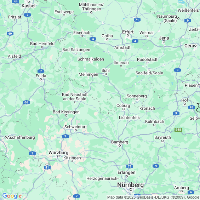Click the A49 highway shield near Fritzlar
200x200 pixels.
click(x=10, y=34)
